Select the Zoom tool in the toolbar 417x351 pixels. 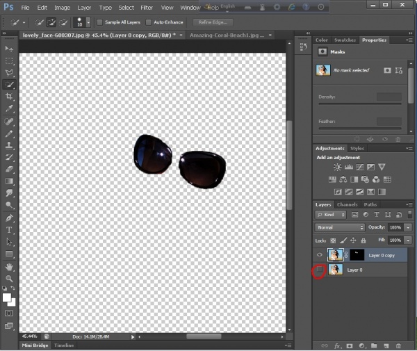tap(10, 278)
